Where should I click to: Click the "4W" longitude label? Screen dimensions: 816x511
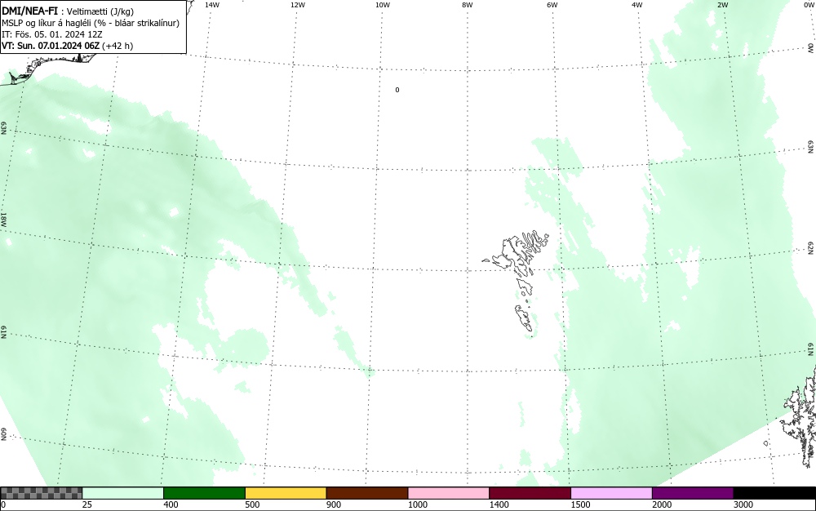[637, 5]
